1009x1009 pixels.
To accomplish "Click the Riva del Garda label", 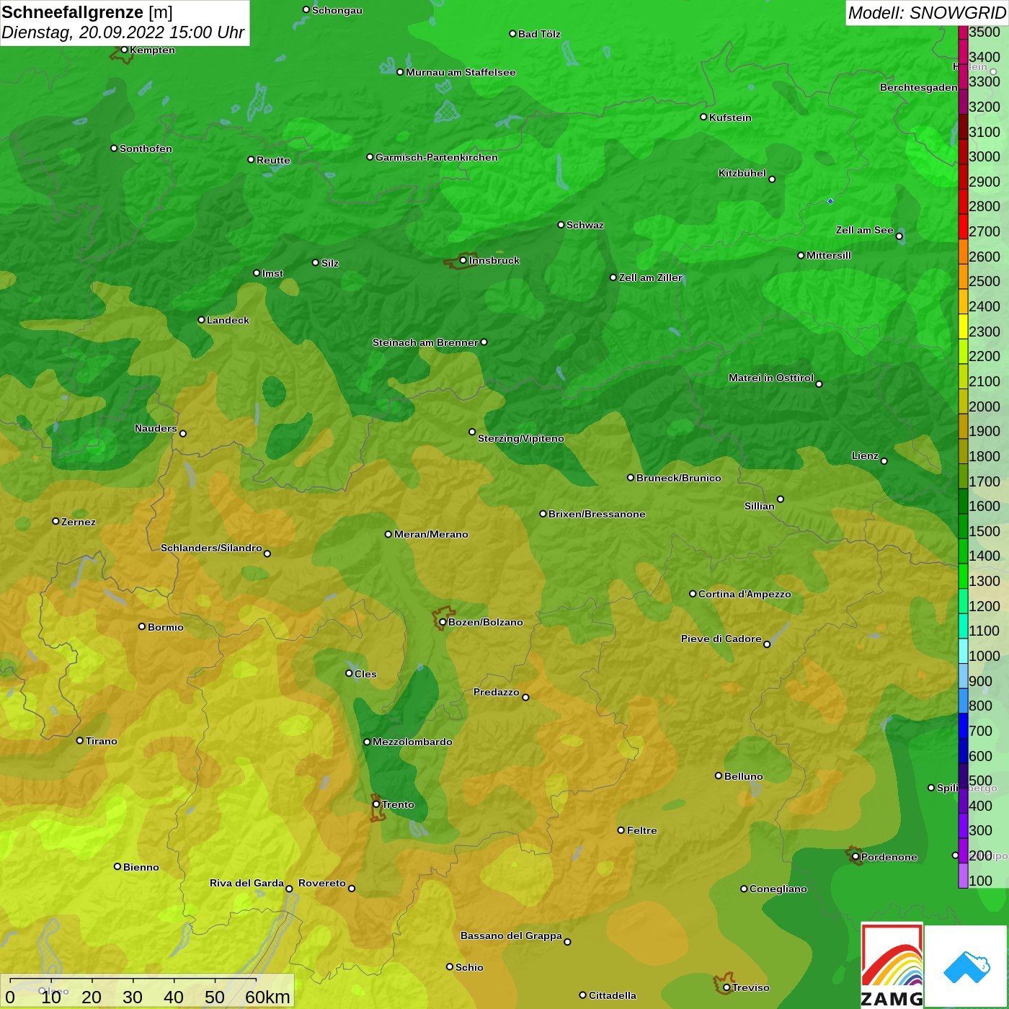I will coord(246,883).
